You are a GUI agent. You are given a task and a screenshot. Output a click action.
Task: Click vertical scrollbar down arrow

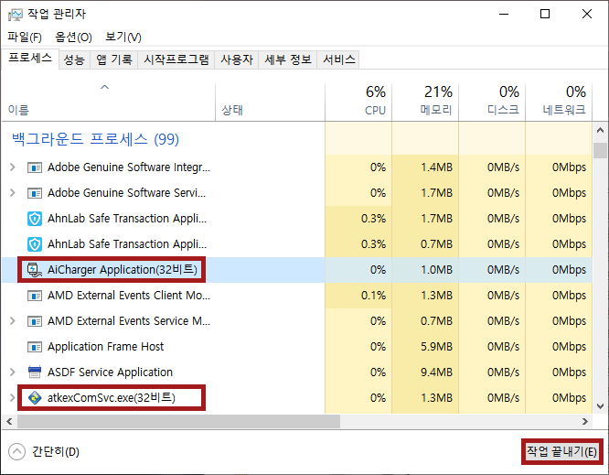[x=600, y=406]
